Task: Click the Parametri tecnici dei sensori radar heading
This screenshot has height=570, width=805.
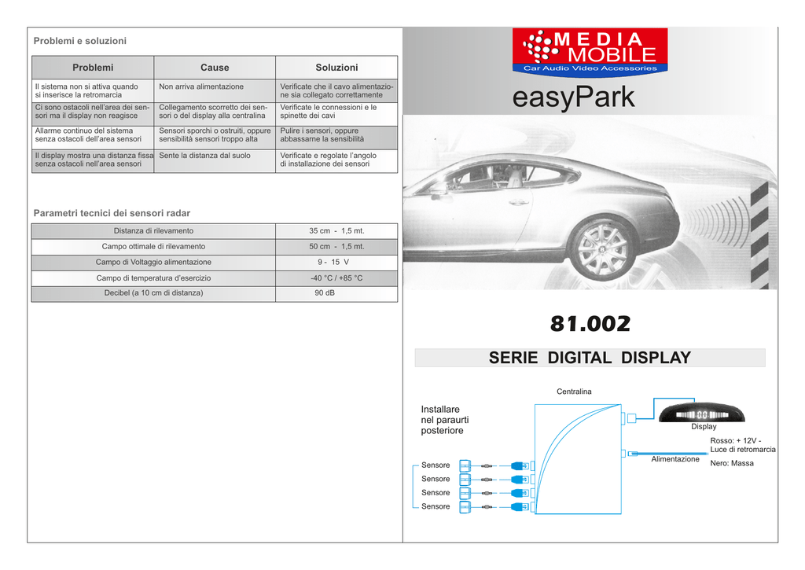Action: click(112, 213)
